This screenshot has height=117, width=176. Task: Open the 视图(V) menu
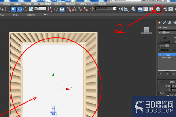point(6,4)
